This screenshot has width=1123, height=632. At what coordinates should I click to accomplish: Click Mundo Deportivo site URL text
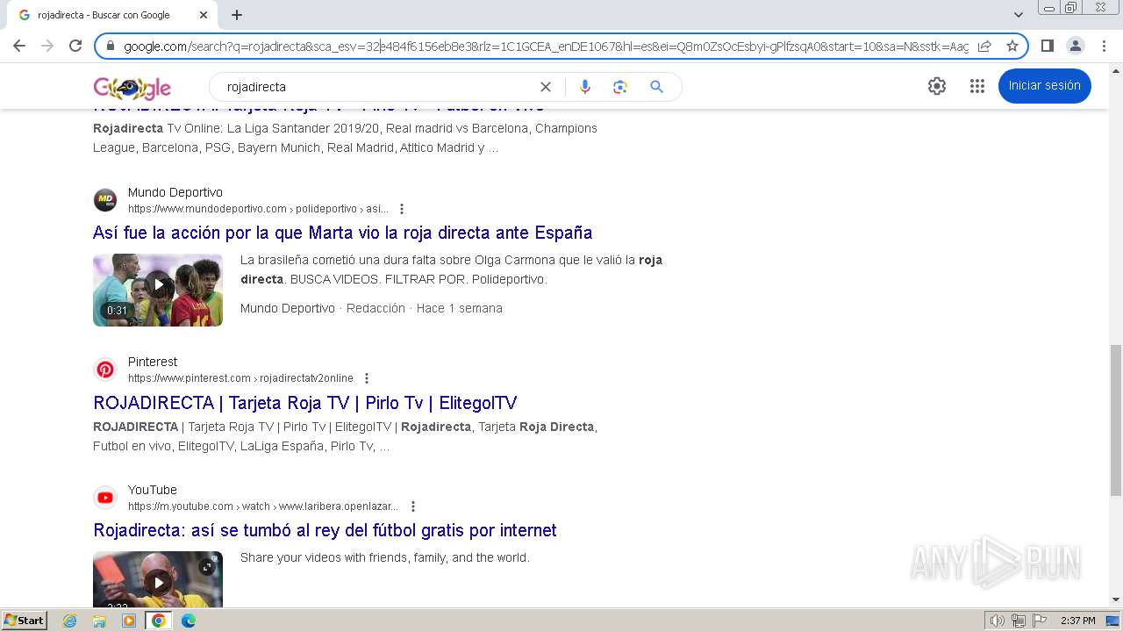pyautogui.click(x=258, y=209)
